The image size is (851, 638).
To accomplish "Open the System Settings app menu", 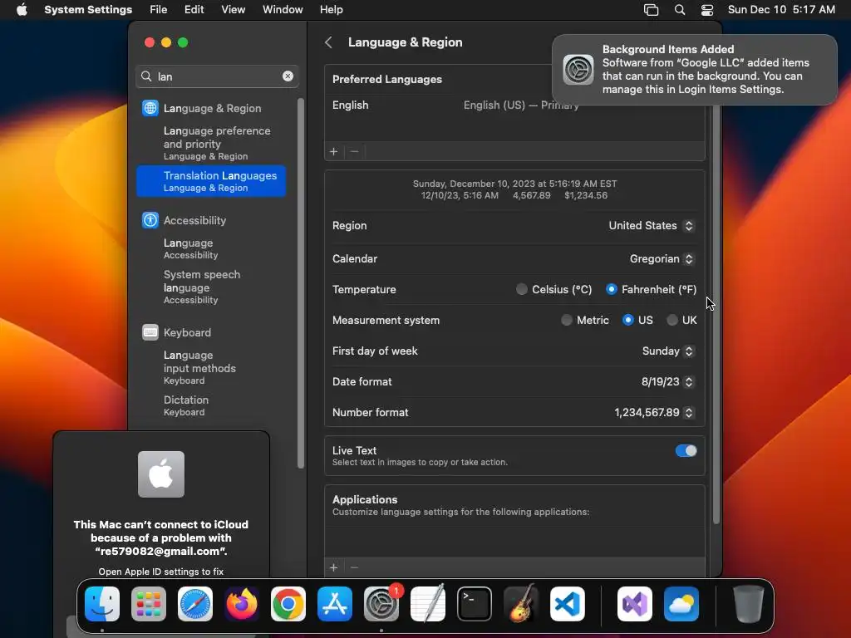I will (x=88, y=10).
